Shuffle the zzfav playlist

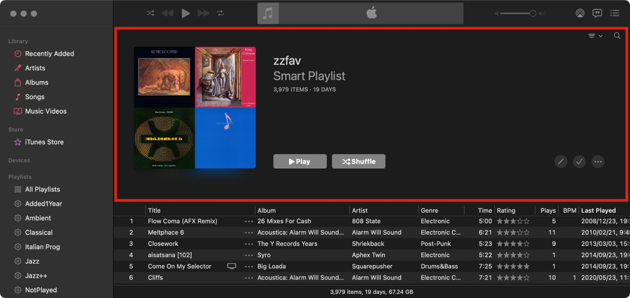click(x=359, y=161)
